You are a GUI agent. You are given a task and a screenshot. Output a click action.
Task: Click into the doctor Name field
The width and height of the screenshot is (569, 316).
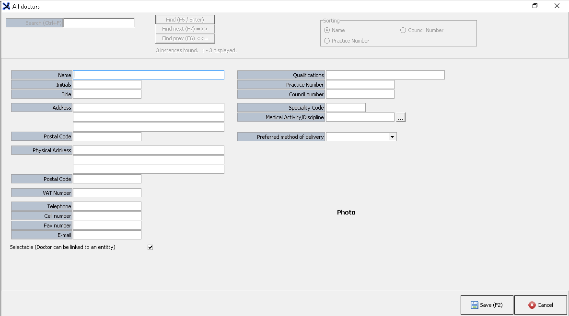(x=149, y=75)
